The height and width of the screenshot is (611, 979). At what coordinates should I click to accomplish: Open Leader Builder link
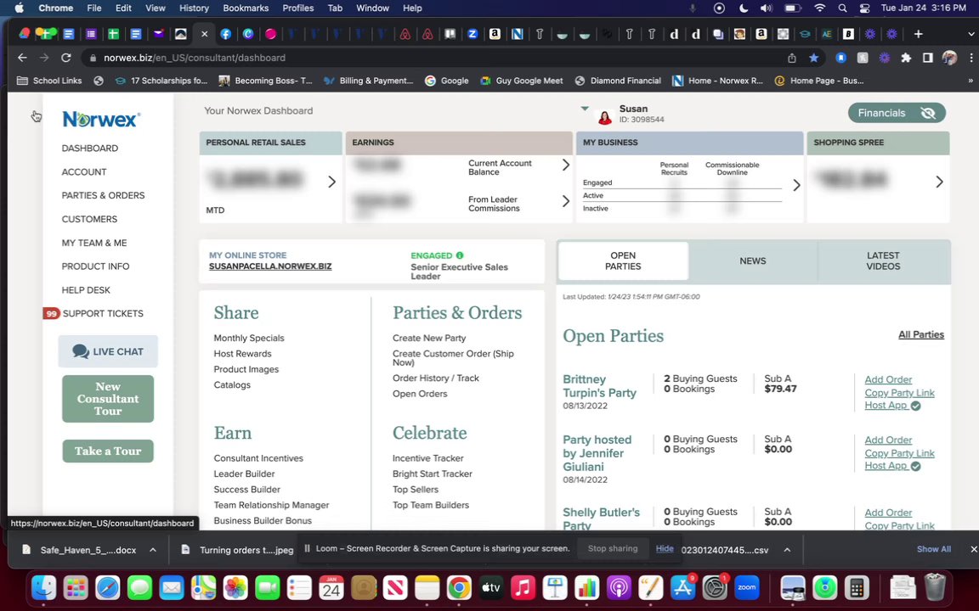(244, 474)
